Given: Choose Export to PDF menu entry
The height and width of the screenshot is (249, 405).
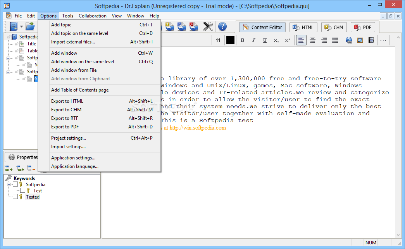Looking at the screenshot, I should pos(102,127).
